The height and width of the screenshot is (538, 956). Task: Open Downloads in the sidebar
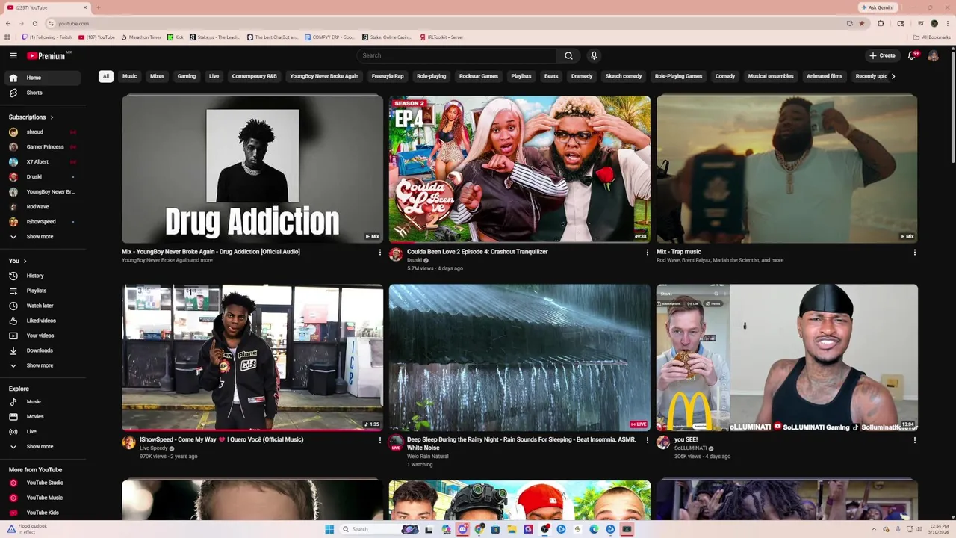[42, 350]
